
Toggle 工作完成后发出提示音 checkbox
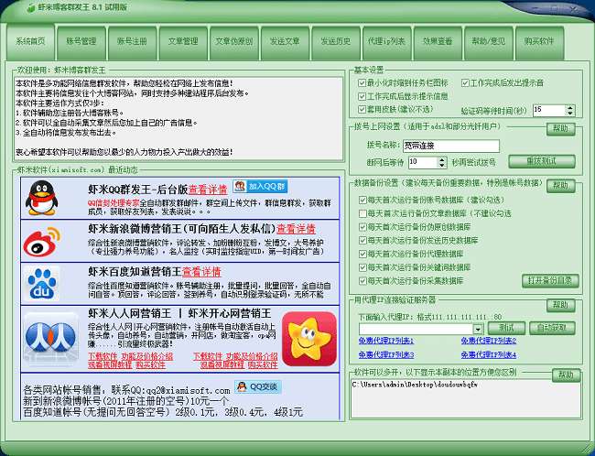point(465,82)
